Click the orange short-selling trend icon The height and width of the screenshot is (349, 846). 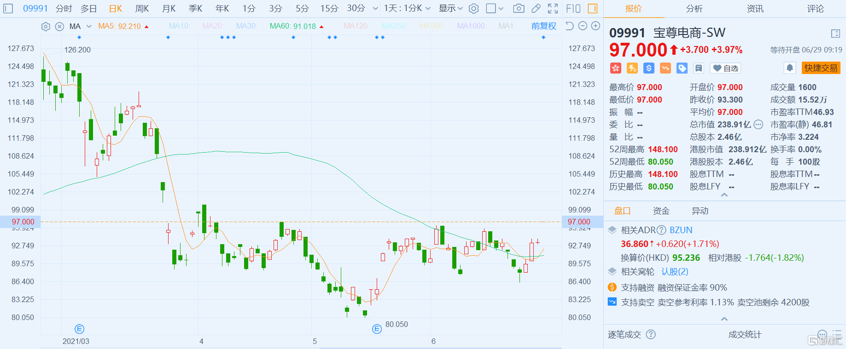(665, 68)
